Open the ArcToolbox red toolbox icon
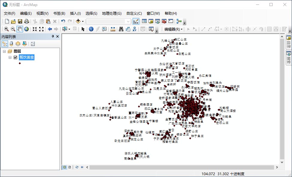 pos(164,21)
